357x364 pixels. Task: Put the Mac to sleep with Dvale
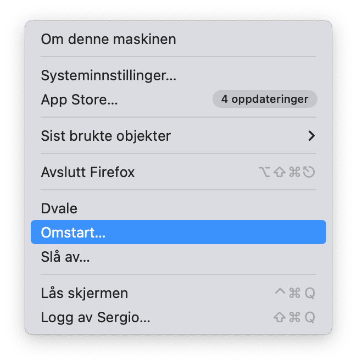click(x=59, y=208)
